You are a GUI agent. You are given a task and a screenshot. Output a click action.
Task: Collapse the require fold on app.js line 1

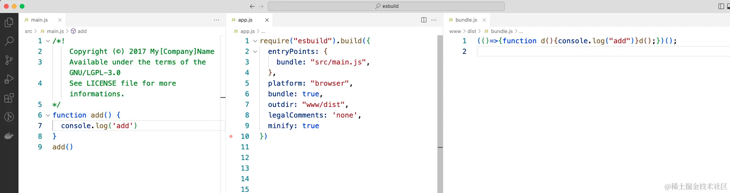[x=255, y=41]
